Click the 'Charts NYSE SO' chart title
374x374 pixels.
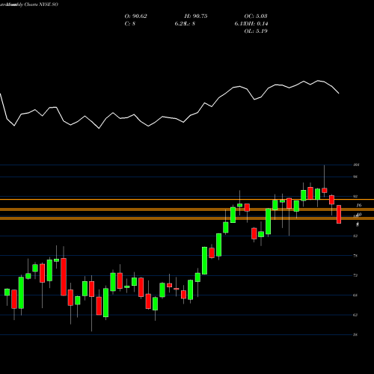click(41, 4)
